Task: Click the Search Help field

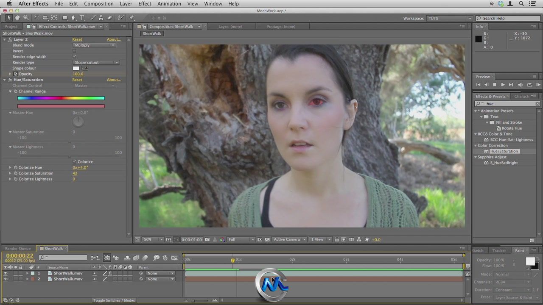Action: (x=508, y=18)
